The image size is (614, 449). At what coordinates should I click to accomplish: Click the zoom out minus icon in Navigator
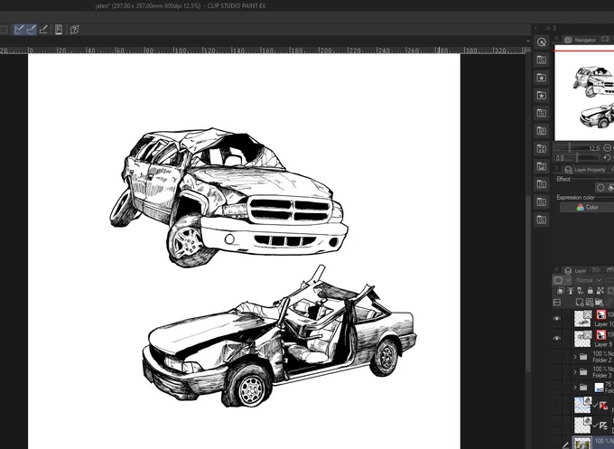(607, 147)
